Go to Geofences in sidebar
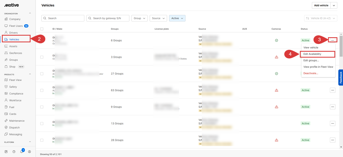 coord(16,53)
